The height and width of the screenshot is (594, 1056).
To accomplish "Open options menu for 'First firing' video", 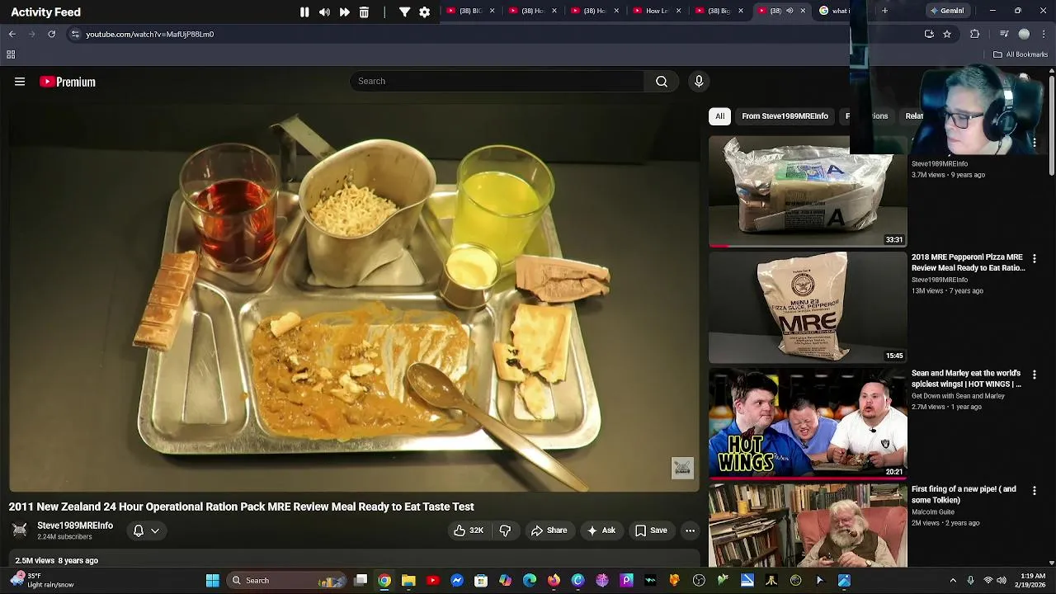I will coord(1035,491).
